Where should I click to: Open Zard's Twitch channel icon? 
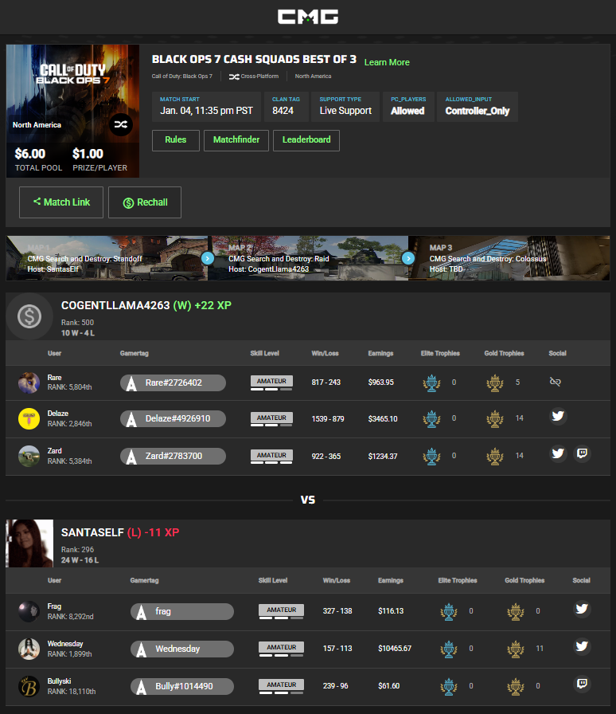click(582, 453)
